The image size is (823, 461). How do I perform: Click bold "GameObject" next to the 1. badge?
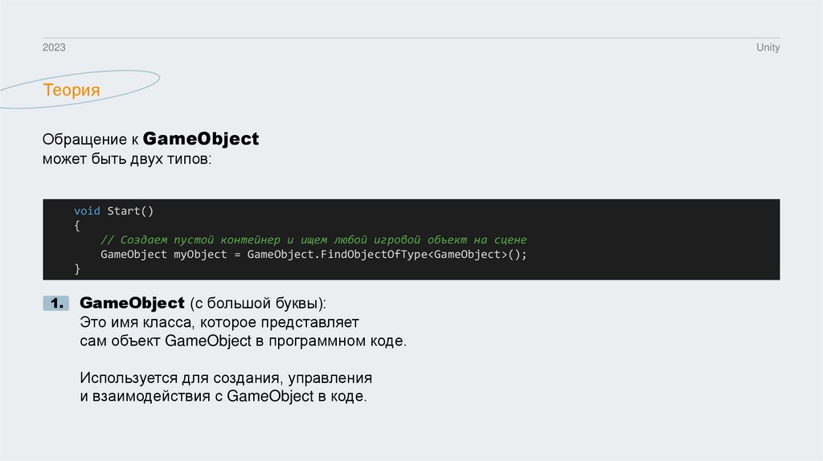pos(132,304)
